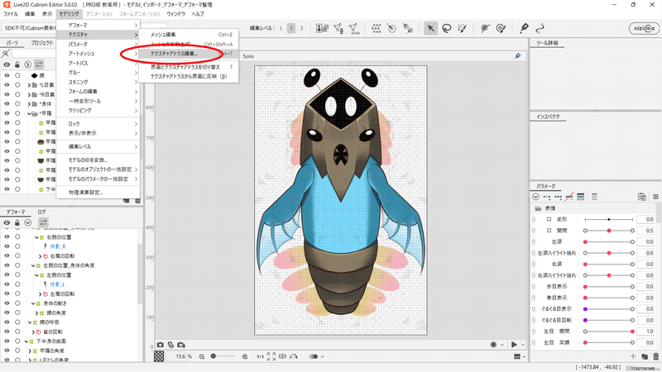
Task: Click the path link tool icon
Action: point(540,28)
